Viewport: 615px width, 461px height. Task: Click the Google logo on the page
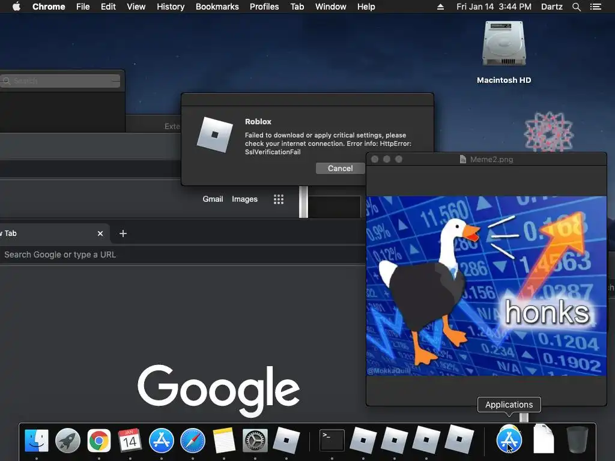(x=219, y=390)
